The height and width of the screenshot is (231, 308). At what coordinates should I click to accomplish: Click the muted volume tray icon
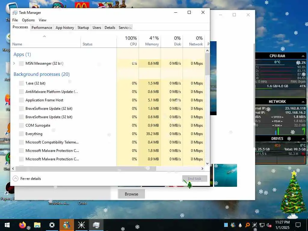(x=269, y=225)
